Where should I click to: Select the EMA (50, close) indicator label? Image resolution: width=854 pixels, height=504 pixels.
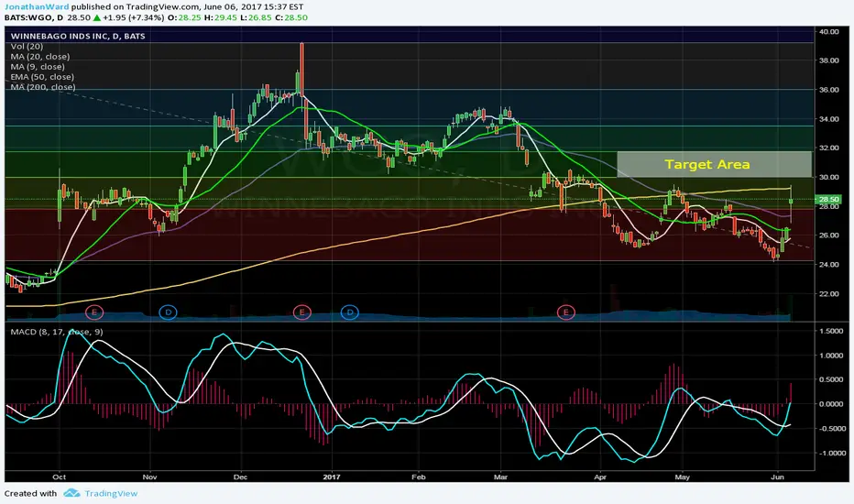click(42, 77)
